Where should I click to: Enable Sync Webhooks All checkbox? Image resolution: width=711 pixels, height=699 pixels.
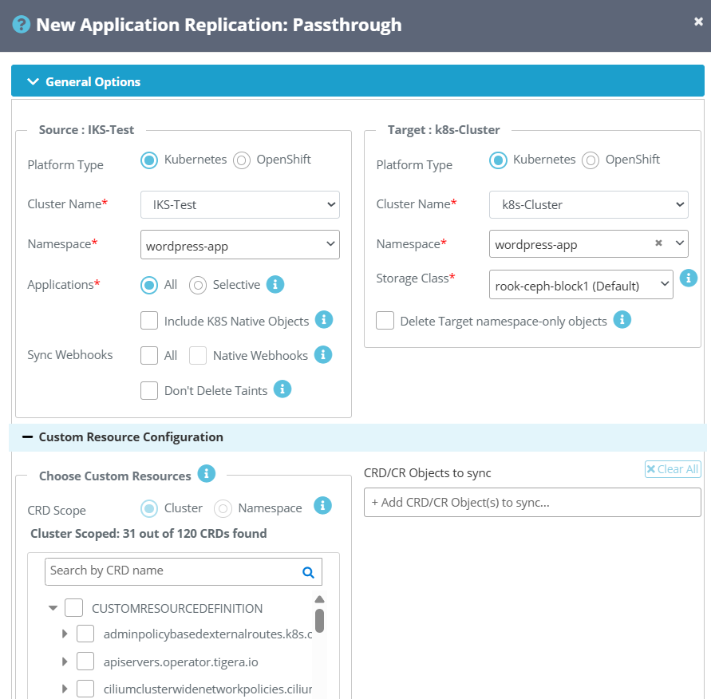pyautogui.click(x=149, y=355)
